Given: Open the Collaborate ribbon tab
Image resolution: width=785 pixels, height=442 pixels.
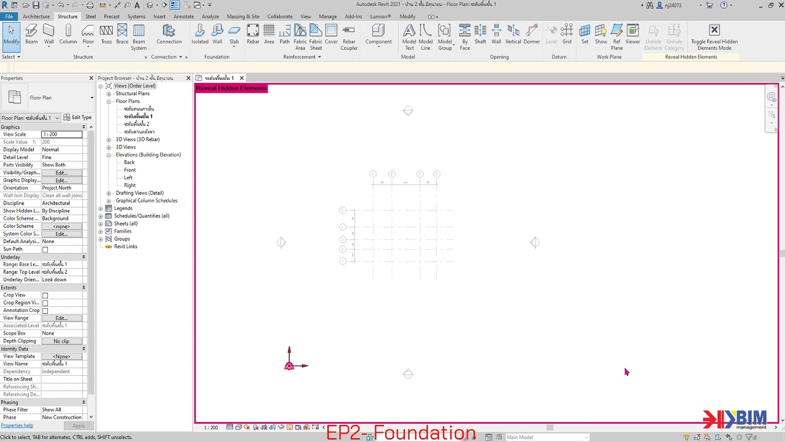Looking at the screenshot, I should (x=280, y=17).
